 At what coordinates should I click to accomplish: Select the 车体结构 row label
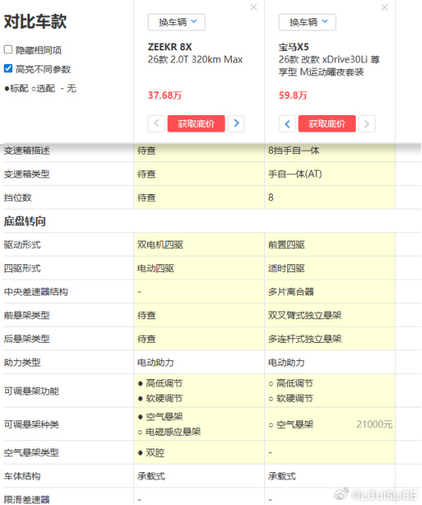click(x=22, y=476)
